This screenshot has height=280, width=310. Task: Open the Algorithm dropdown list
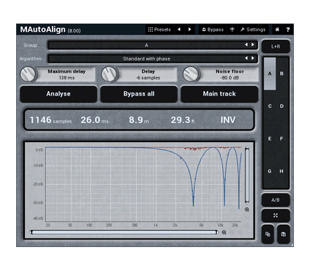click(x=152, y=59)
